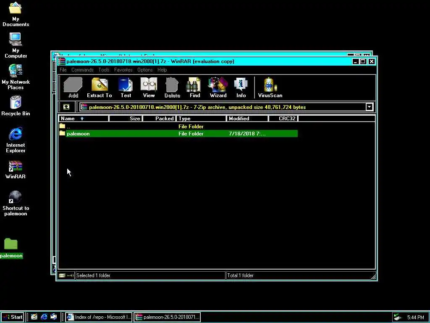Click the Add toolbar icon in WinRAR
Viewport: 430px width, 323px height.
pos(73,87)
